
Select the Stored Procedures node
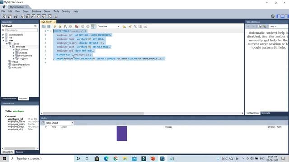point(21,65)
